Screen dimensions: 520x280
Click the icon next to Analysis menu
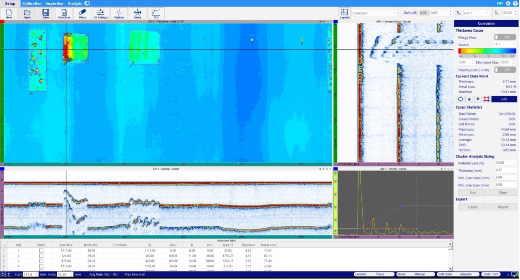tap(87, 3)
